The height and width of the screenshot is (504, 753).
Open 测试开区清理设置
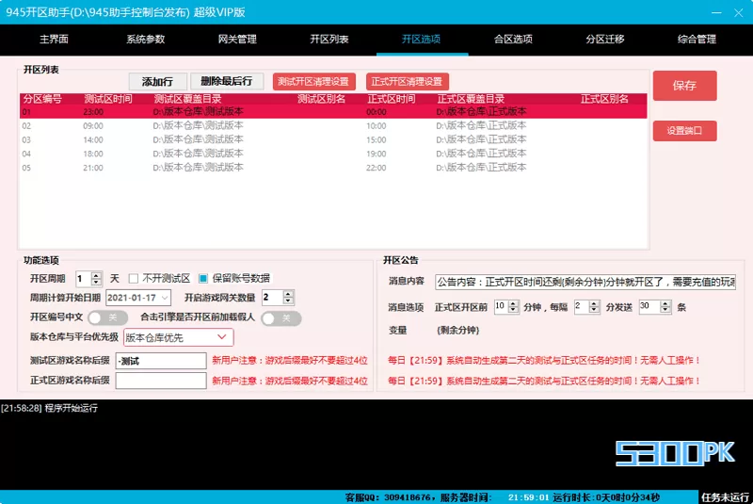tap(314, 82)
